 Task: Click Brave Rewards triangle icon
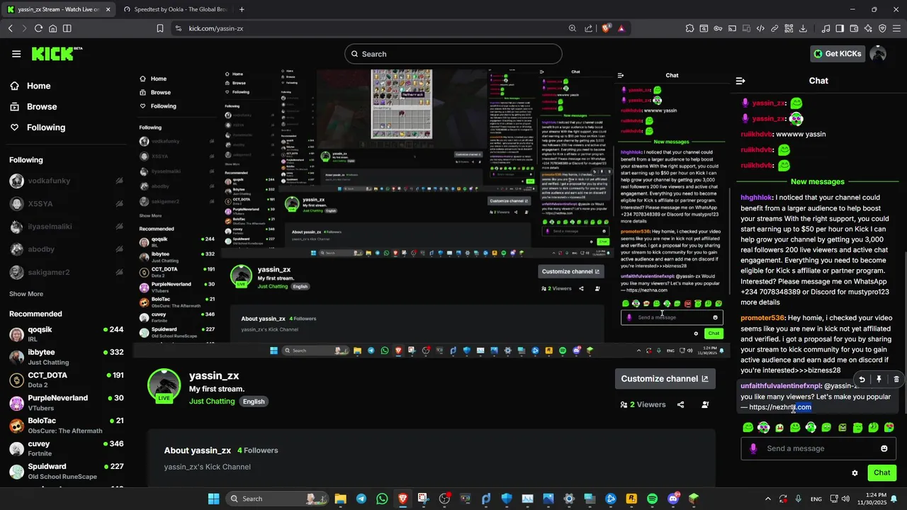621,28
